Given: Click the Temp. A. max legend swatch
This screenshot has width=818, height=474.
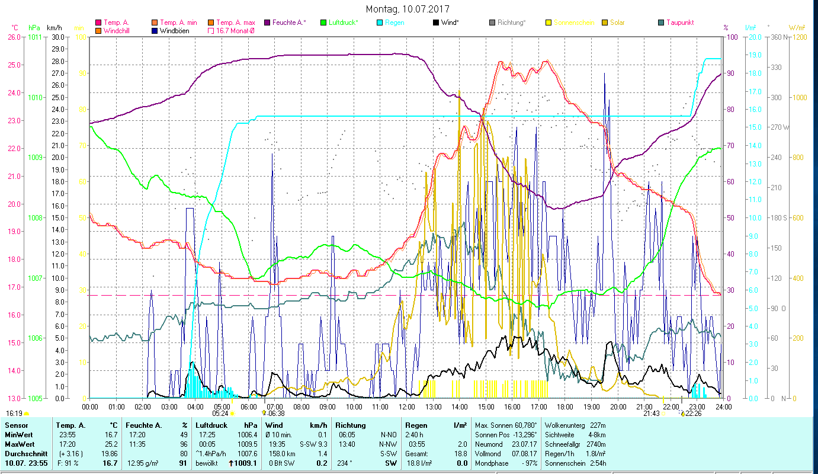Looking at the screenshot, I should pos(210,23).
